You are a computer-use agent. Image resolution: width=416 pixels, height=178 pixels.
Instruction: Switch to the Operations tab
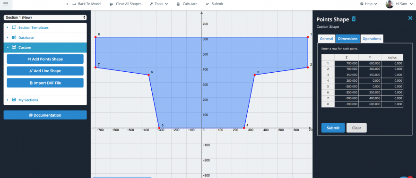pyautogui.click(x=372, y=39)
